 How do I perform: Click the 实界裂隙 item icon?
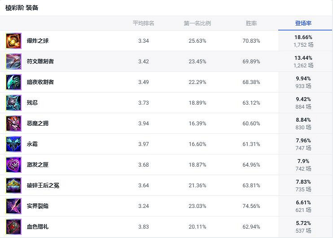13,206
